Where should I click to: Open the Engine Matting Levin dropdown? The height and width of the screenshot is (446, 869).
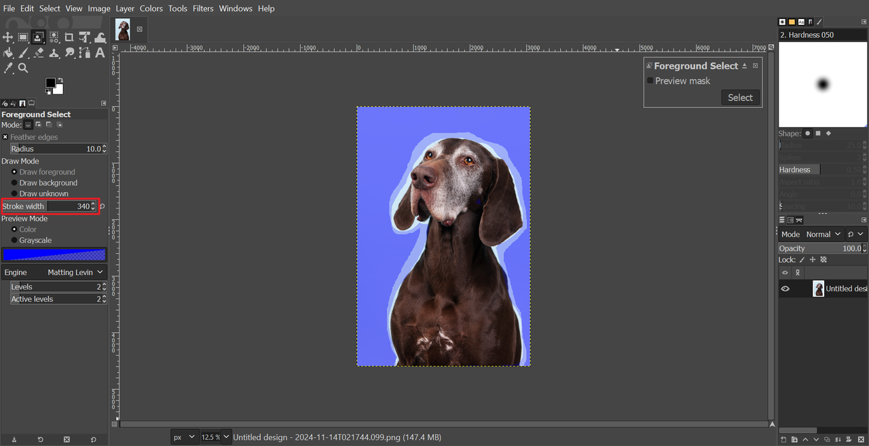pyautogui.click(x=54, y=272)
